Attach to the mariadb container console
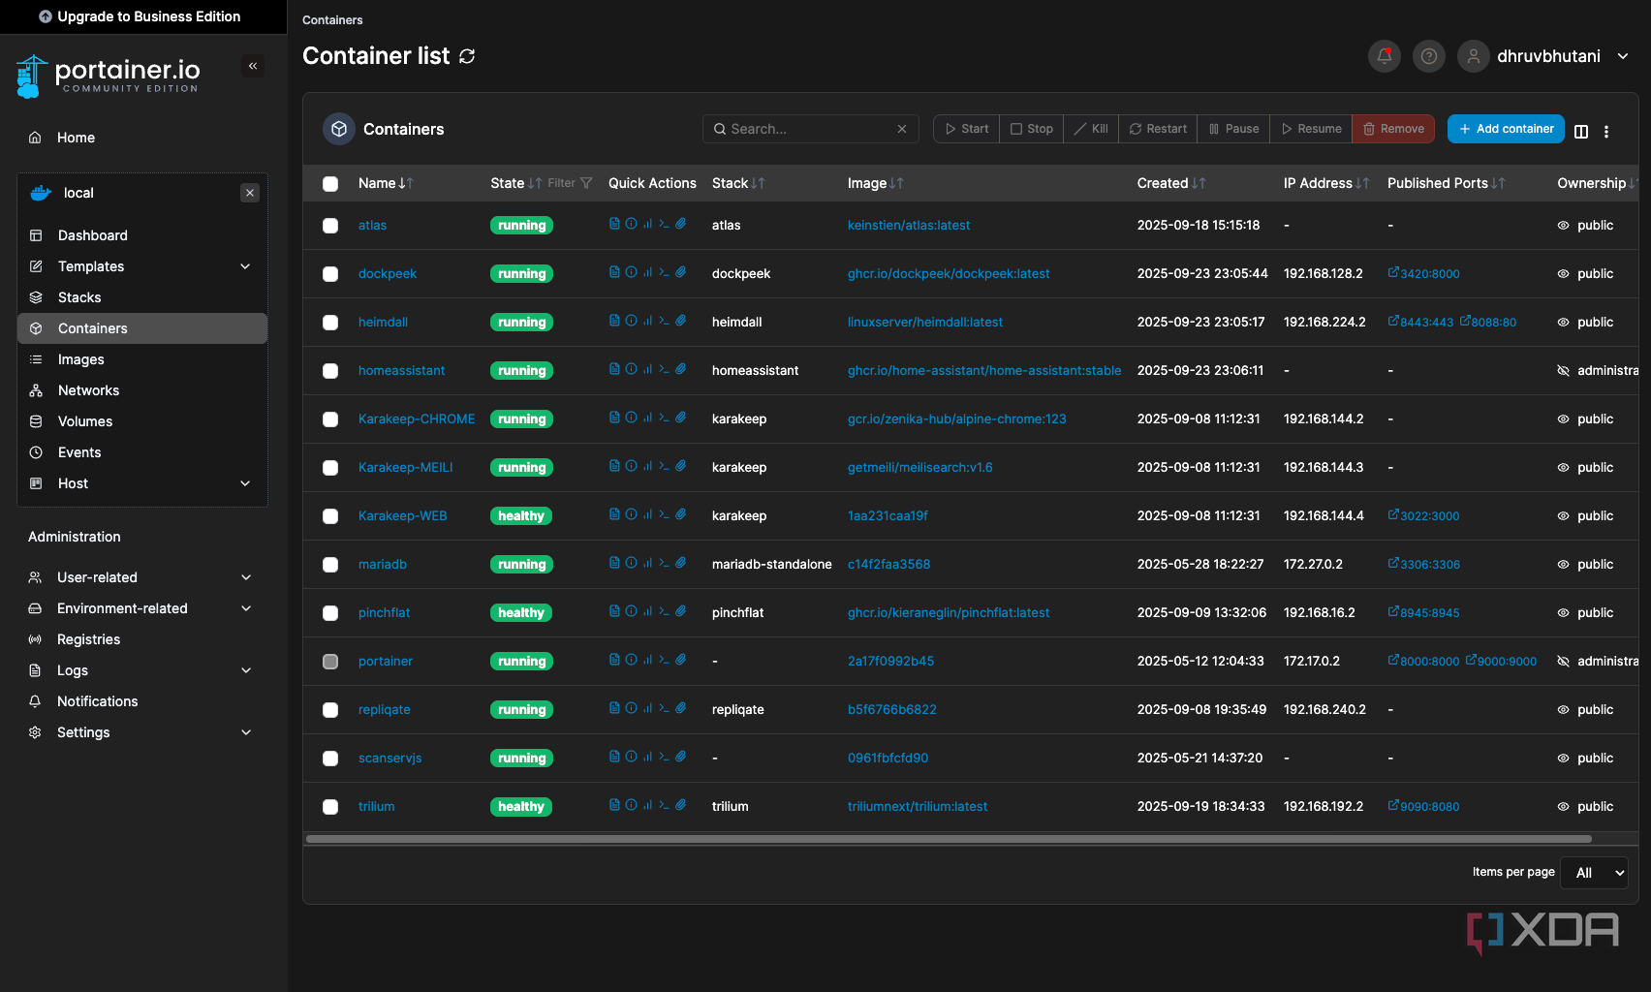Image resolution: width=1651 pixels, height=992 pixels. point(681,563)
